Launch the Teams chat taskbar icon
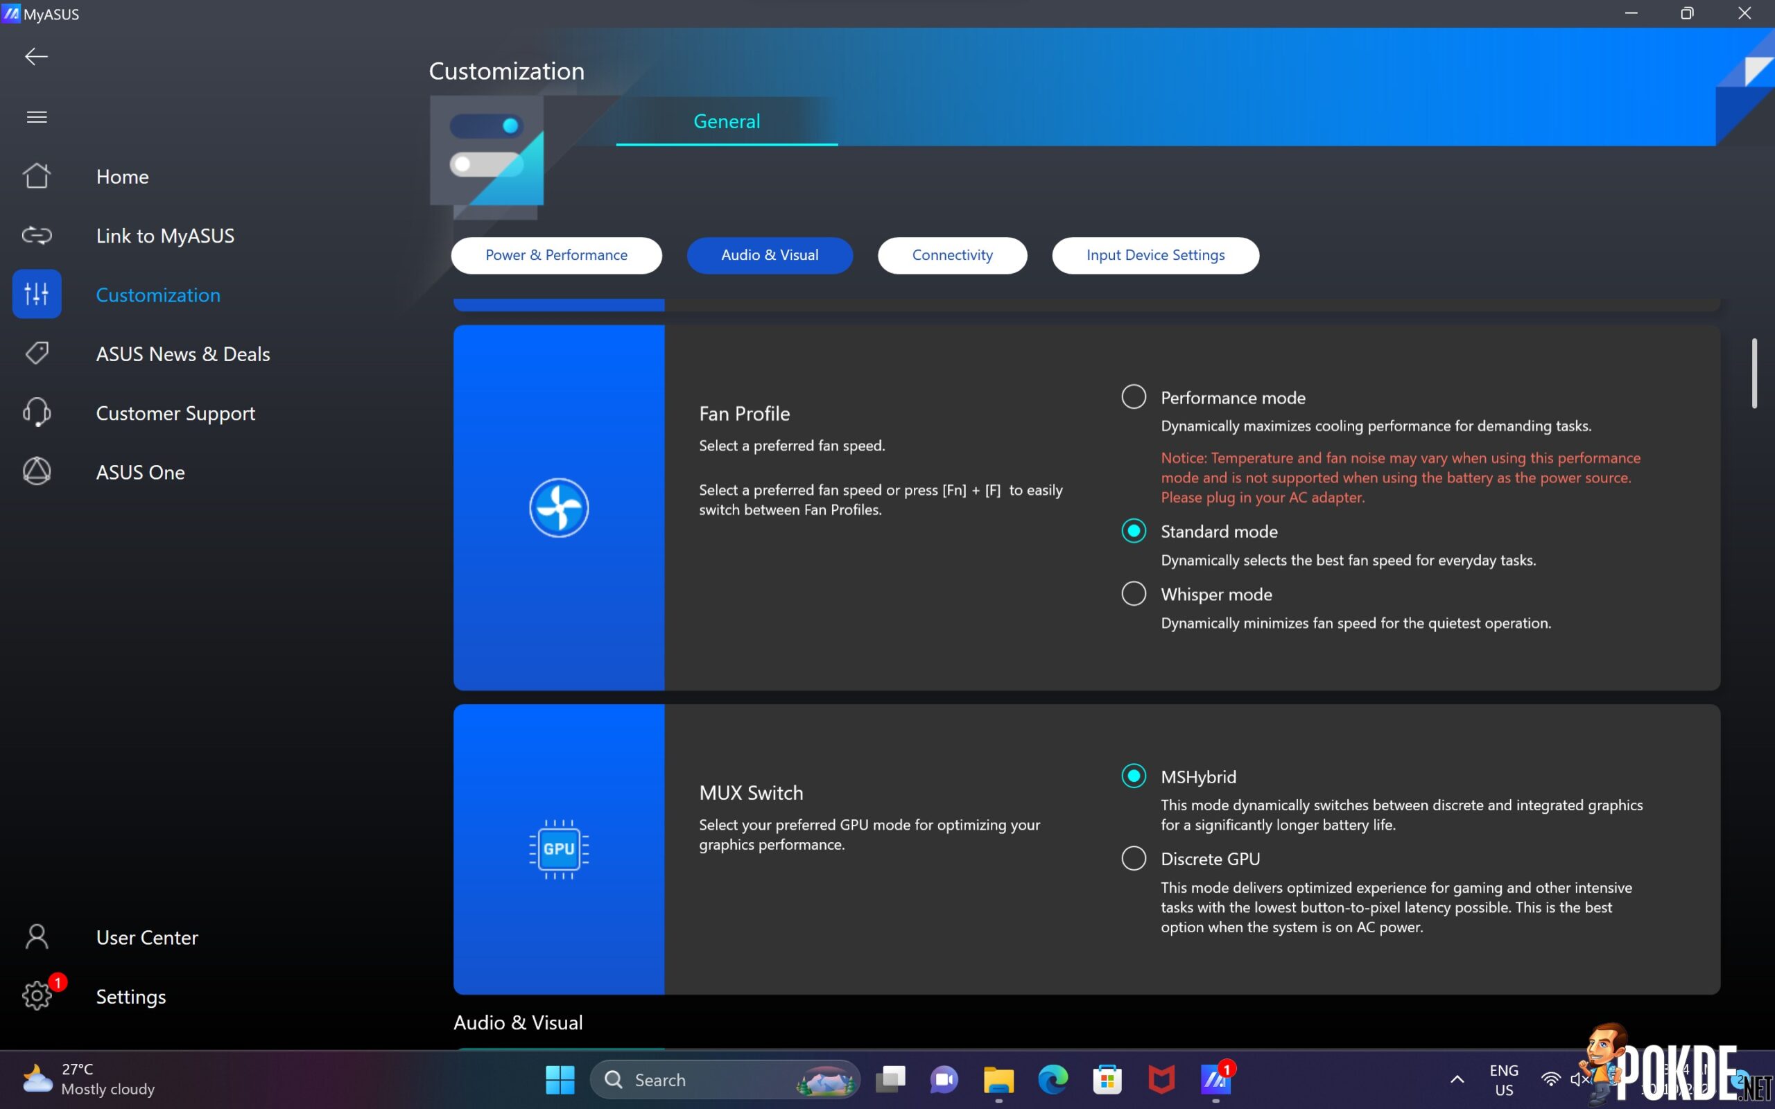1775x1109 pixels. (944, 1080)
